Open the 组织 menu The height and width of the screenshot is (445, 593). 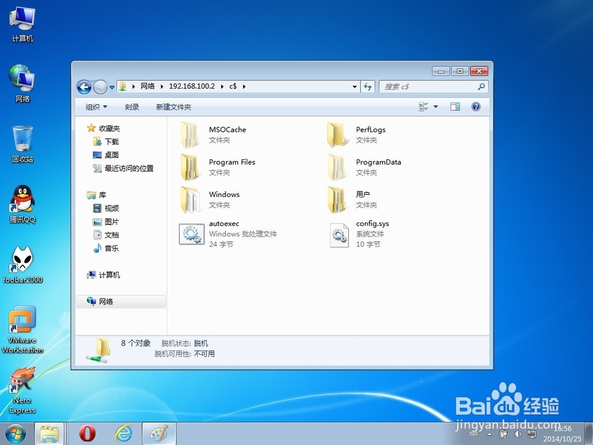point(97,107)
